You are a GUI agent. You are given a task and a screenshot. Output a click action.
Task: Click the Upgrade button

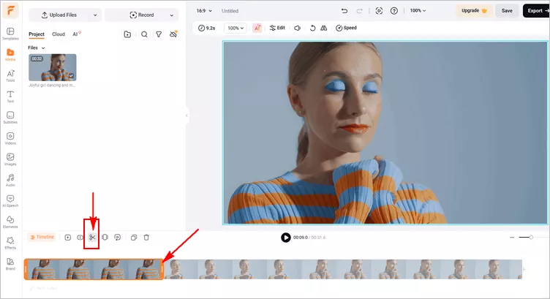pos(474,11)
